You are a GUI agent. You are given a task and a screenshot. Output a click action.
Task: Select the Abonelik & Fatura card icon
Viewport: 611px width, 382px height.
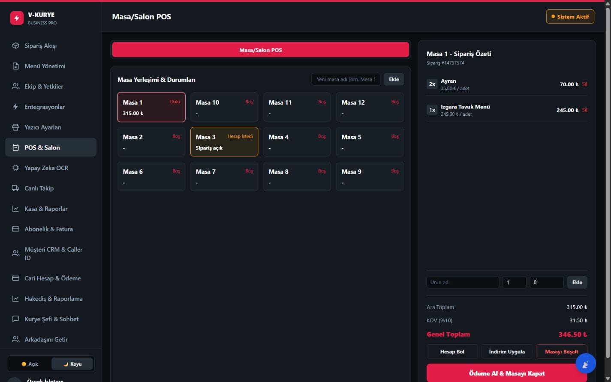click(15, 229)
